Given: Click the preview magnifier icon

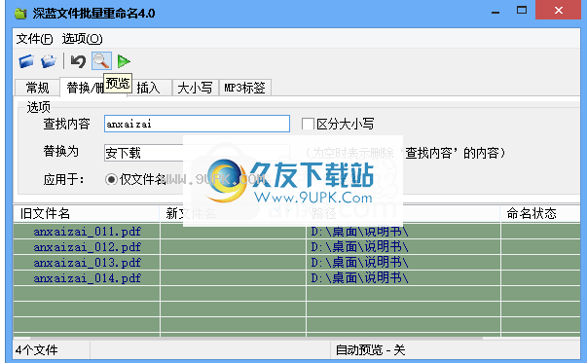Looking at the screenshot, I should pos(101,61).
